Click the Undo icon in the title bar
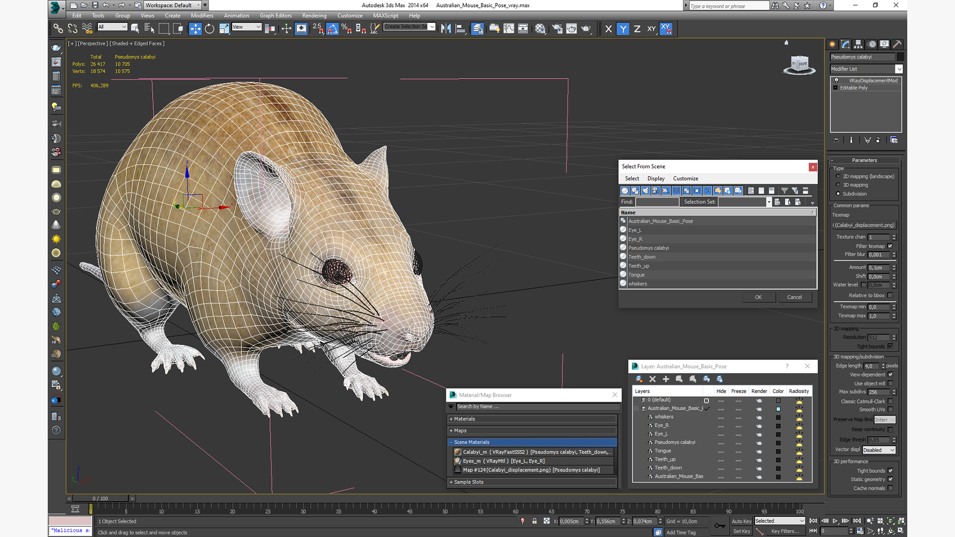 pos(106,5)
